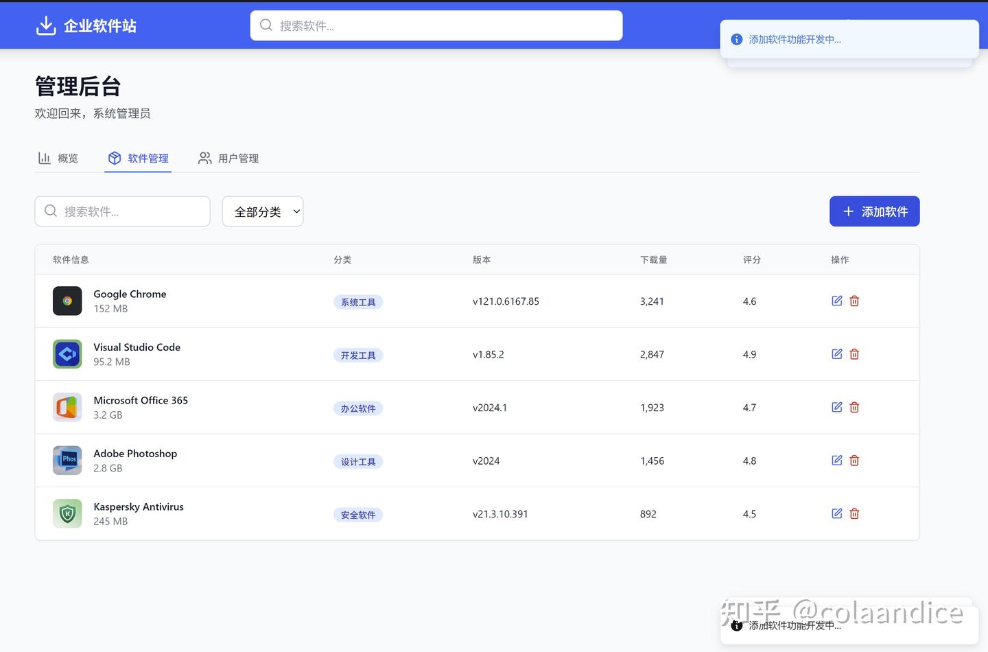The width and height of the screenshot is (988, 652).
Task: Click the info icon on the top notification toast
Action: pos(736,39)
